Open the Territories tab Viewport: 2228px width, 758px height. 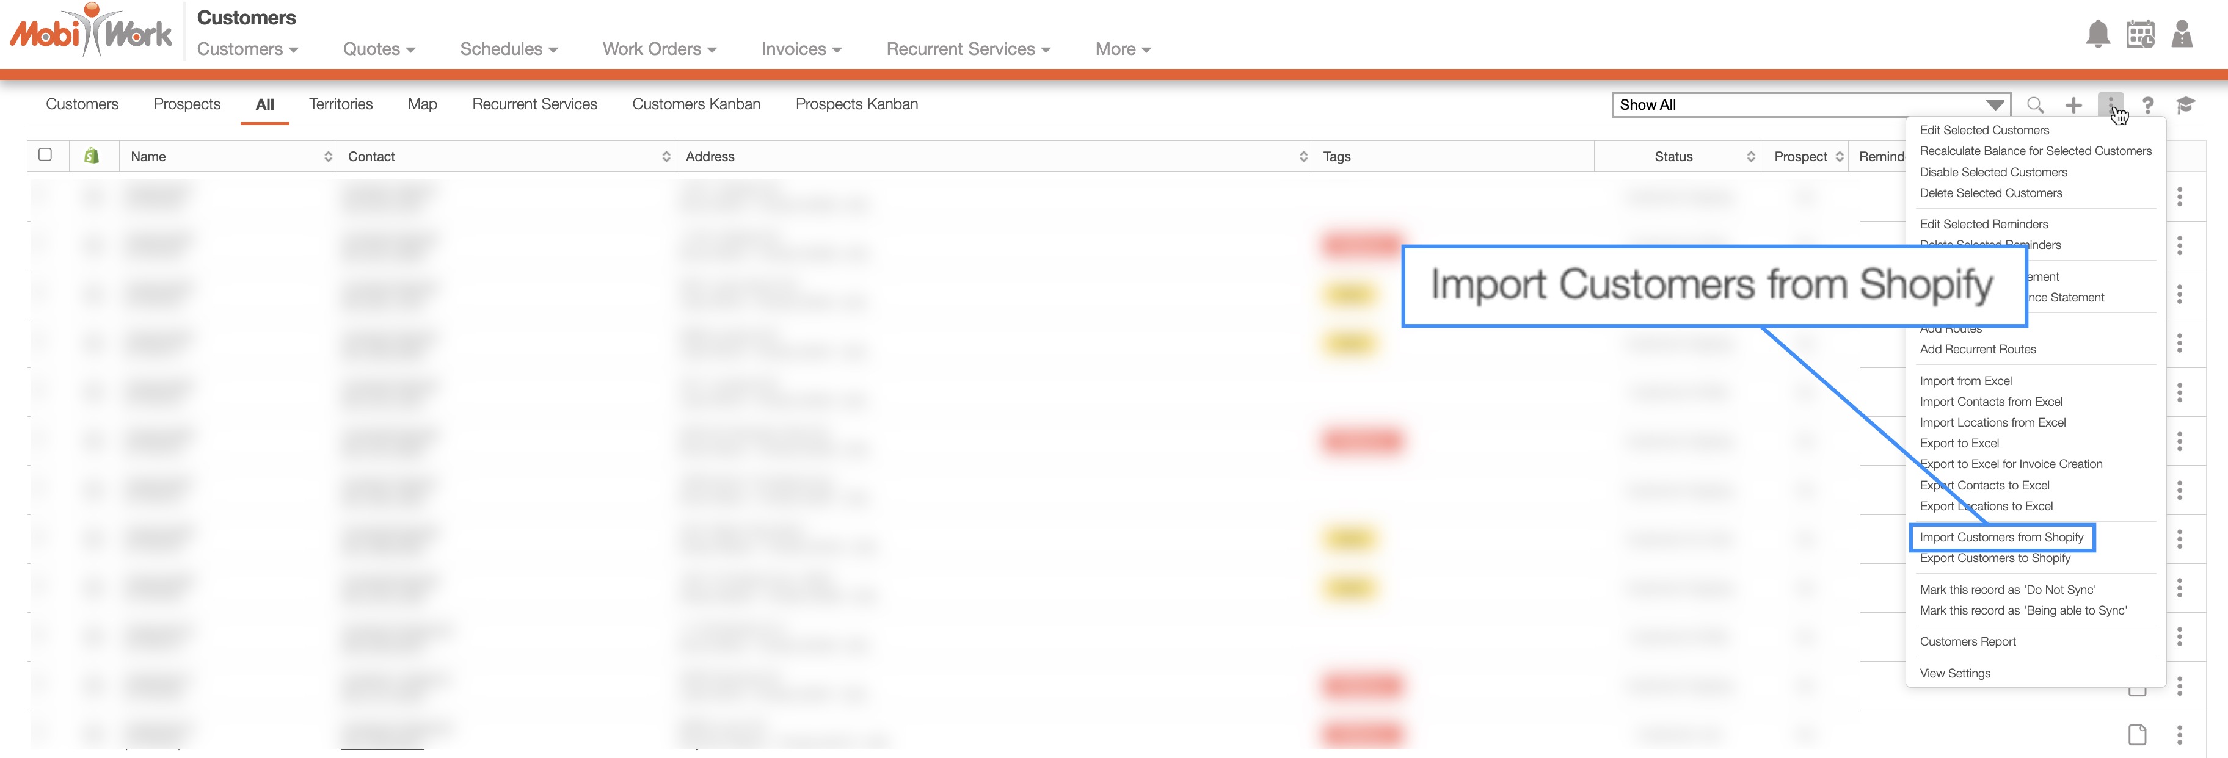[341, 104]
